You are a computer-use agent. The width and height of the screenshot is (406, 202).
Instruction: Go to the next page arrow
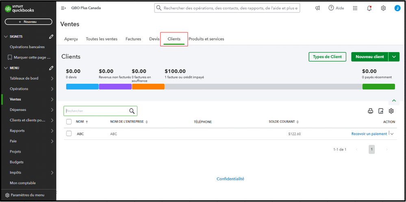coord(387,150)
